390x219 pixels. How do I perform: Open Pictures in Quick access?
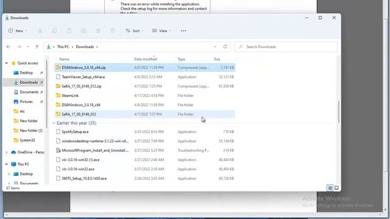[26, 102]
